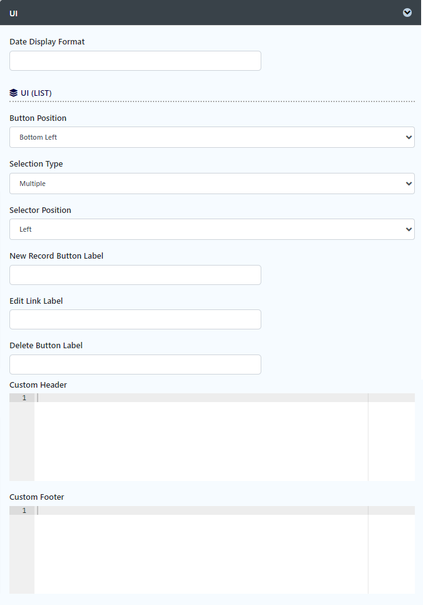This screenshot has height=605, width=423.
Task: Select the Delete Button Label input
Action: tap(135, 365)
